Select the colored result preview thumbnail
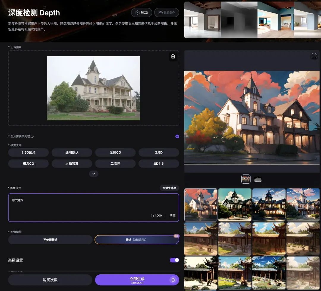The width and height of the screenshot is (321, 291). click(246, 179)
